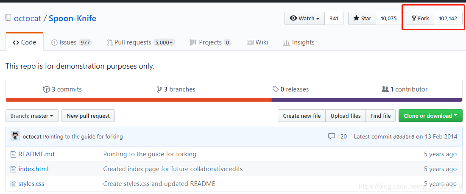466x194 pixels.
Task: View the 0 releases page
Action: click(x=290, y=89)
